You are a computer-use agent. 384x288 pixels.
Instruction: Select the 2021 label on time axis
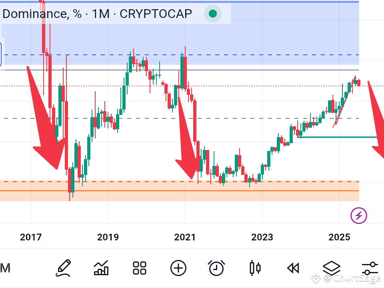(x=185, y=237)
